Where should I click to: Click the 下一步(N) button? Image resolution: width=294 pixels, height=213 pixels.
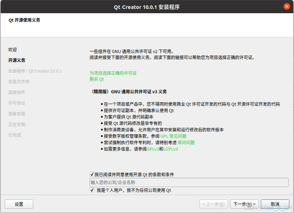(x=244, y=204)
